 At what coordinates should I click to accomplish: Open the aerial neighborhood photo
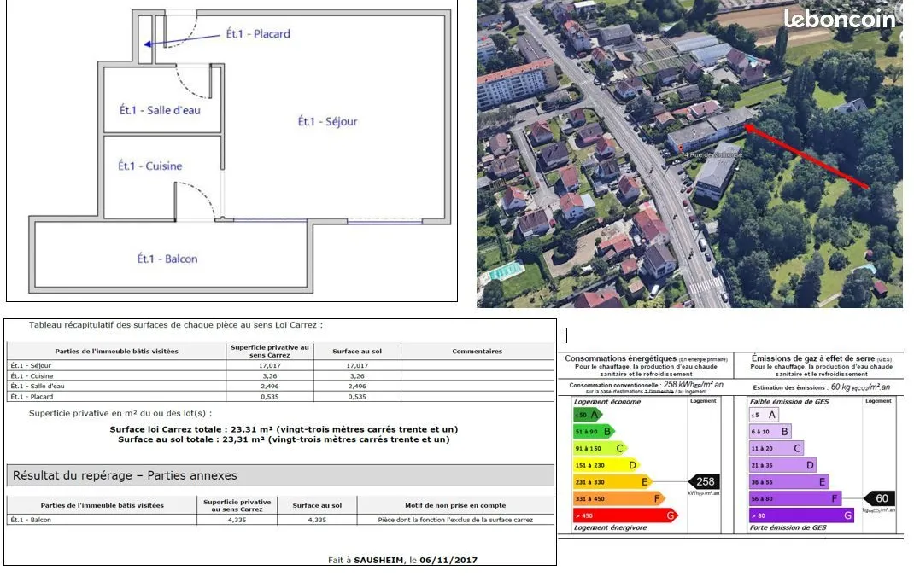689,154
